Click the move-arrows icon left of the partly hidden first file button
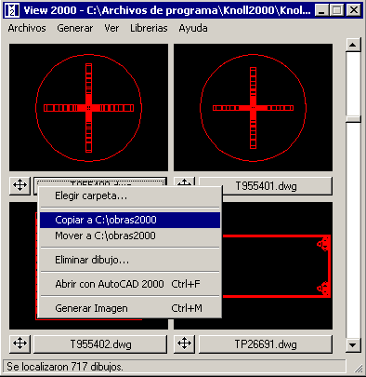Viewport: 366px width, 377px height. 20,185
